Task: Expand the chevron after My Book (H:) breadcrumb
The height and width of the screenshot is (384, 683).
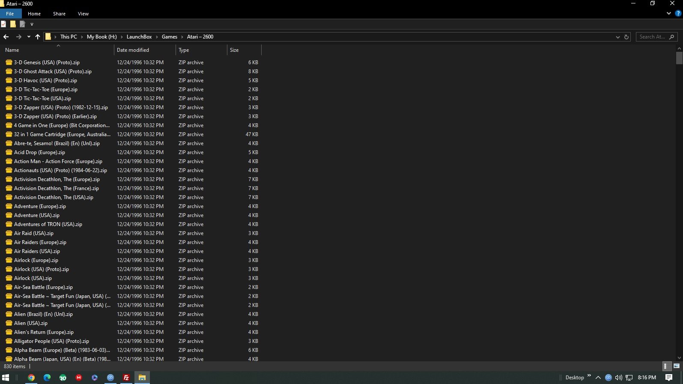Action: tap(122, 37)
